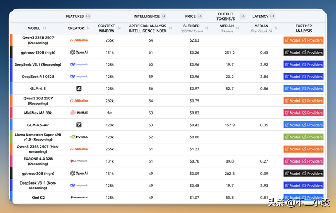Select the Kimi K2 model name
This screenshot has height=213, width=336.
pos(38,198)
